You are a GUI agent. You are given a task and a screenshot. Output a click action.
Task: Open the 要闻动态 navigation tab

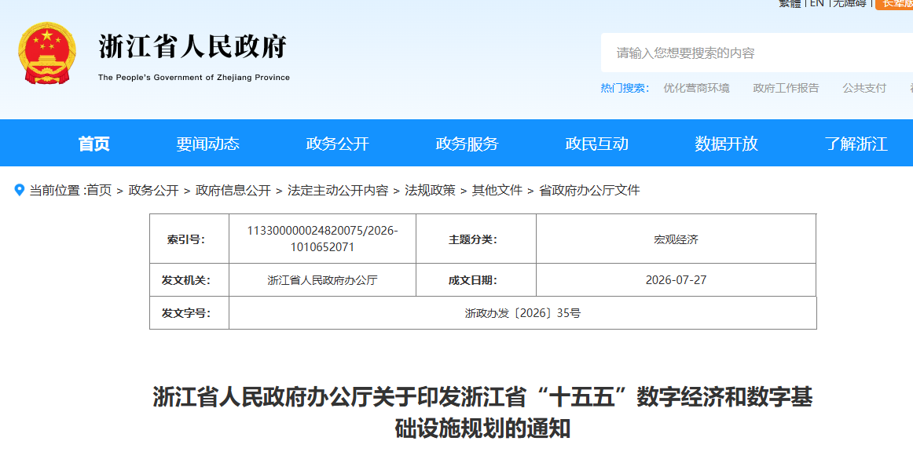(208, 144)
